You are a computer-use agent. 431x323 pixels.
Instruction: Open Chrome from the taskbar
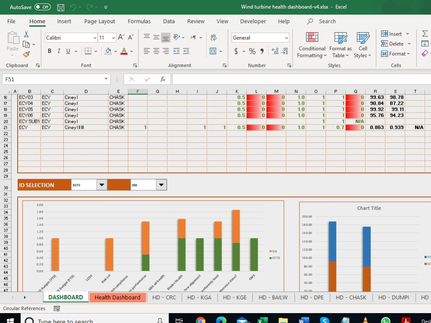point(200,320)
